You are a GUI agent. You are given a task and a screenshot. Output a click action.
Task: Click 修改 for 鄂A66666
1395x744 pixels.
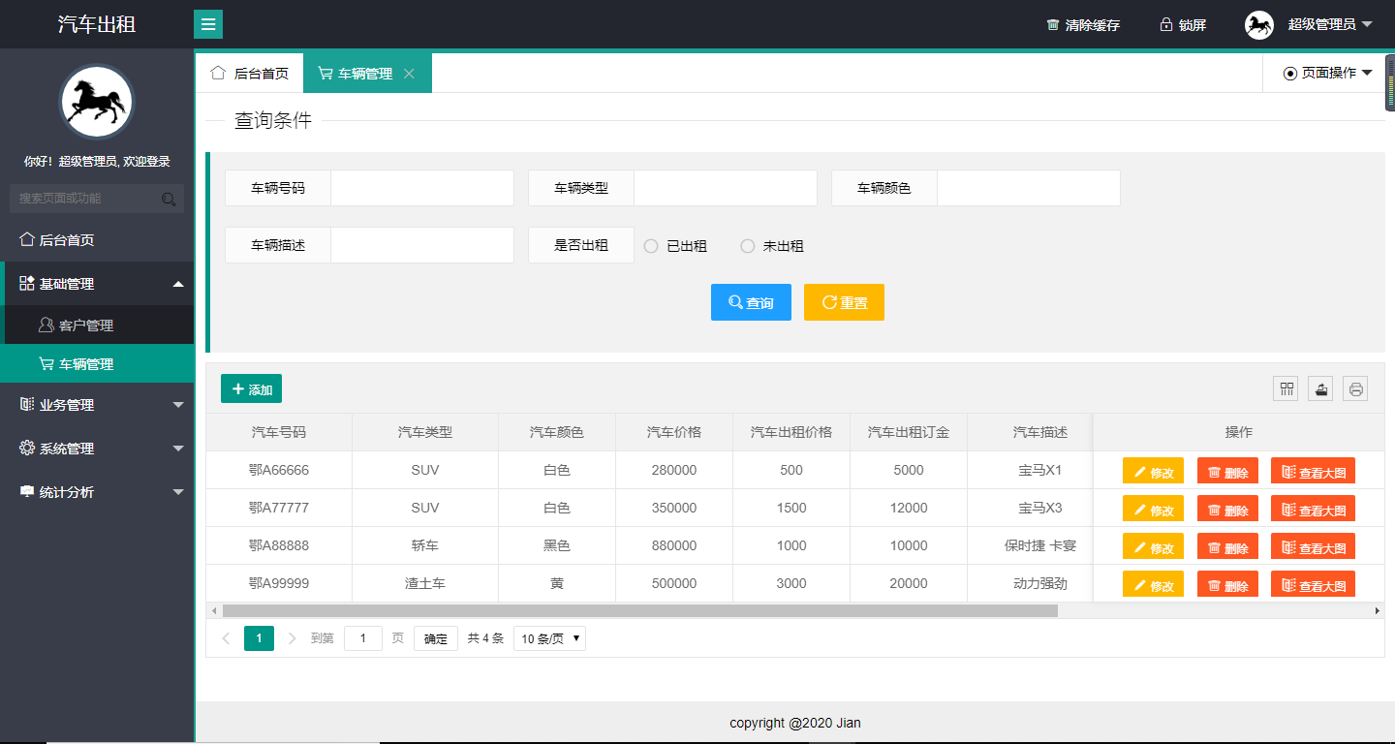coord(1153,472)
